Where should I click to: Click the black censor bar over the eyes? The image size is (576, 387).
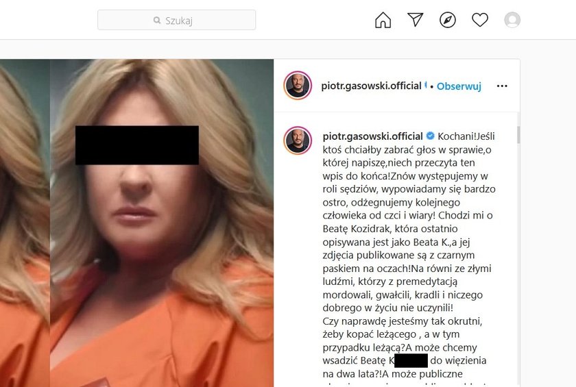[x=137, y=145]
